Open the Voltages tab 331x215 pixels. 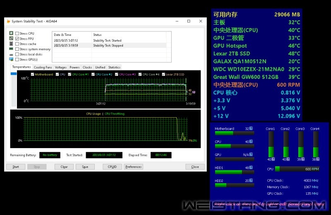(61, 67)
